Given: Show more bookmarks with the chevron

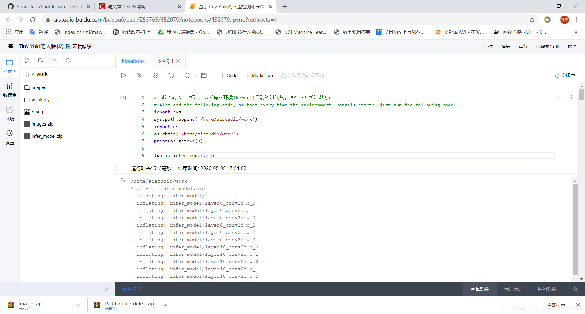Looking at the screenshot, I should tap(576, 32).
